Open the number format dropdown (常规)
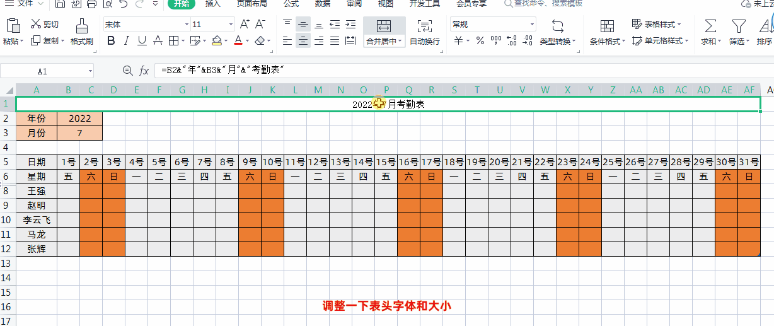The width and height of the screenshot is (774, 326). 532,25
